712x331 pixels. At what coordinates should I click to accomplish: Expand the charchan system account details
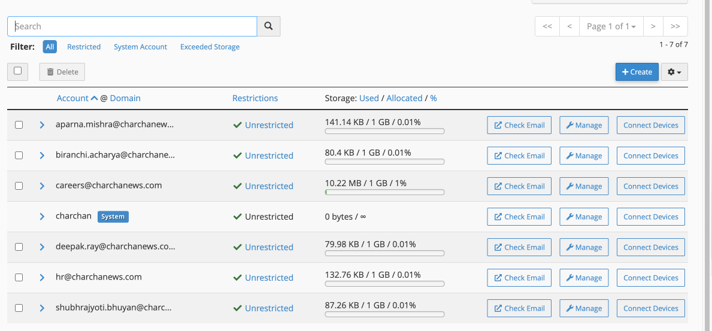coord(42,217)
